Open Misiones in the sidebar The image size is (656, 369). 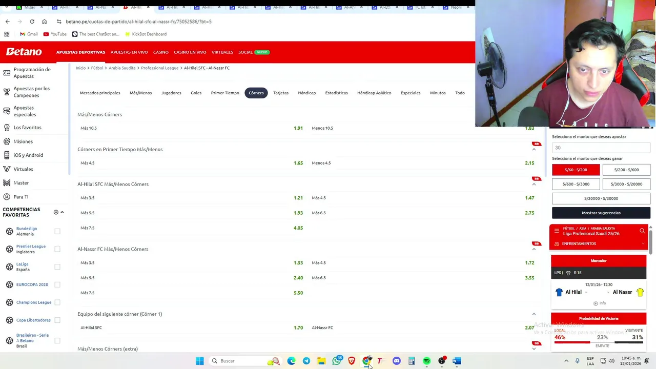(x=23, y=141)
